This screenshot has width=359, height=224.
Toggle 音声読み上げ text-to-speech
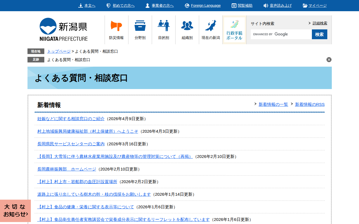(280, 6)
